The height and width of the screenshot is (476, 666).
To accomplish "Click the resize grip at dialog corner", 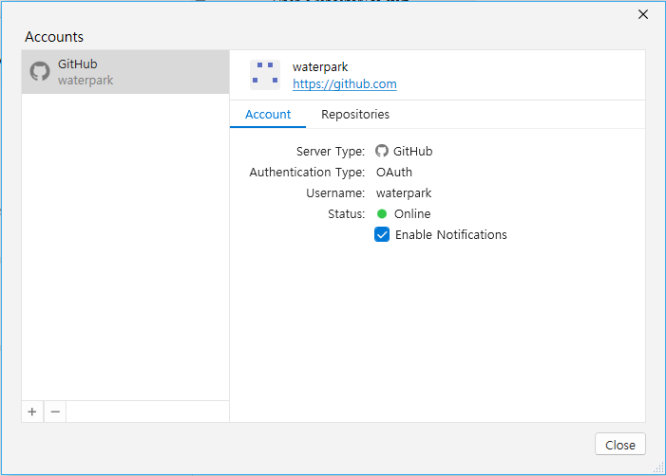I will pyautogui.click(x=658, y=468).
